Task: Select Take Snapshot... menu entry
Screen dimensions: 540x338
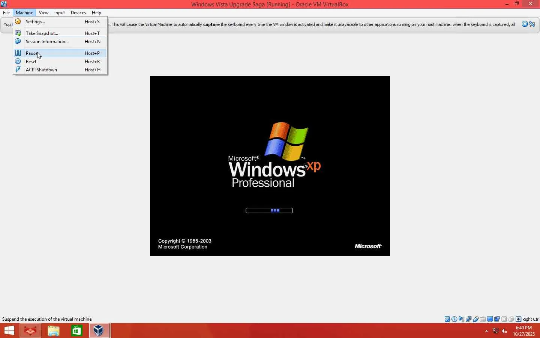Action: click(x=60, y=33)
